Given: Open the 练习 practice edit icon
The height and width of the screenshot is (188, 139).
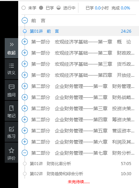Looking at the screenshot, I should coord(11,132).
